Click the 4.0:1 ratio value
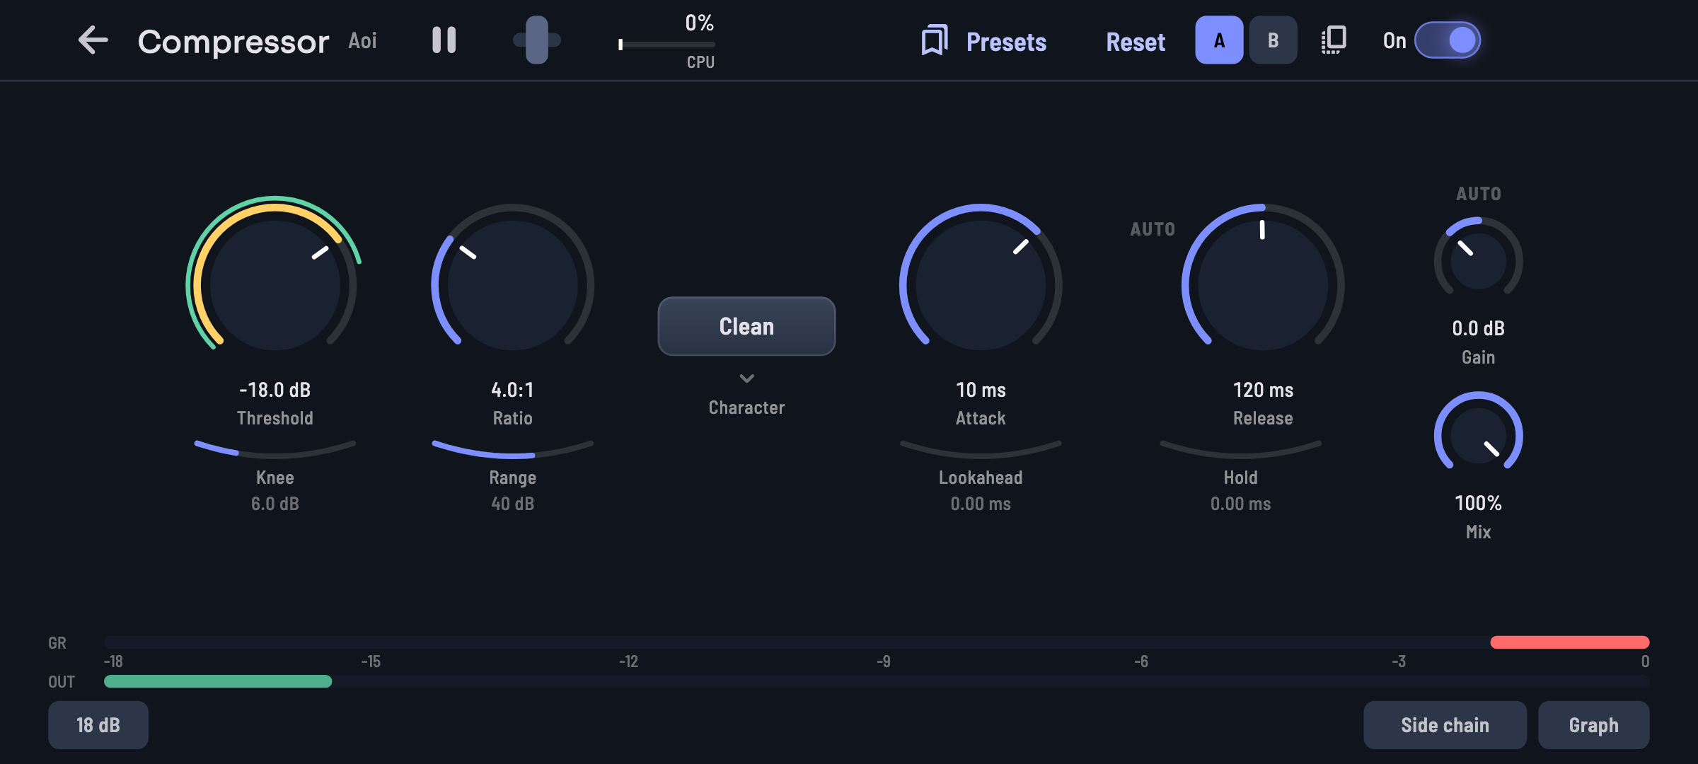The width and height of the screenshot is (1698, 764). pos(513,390)
